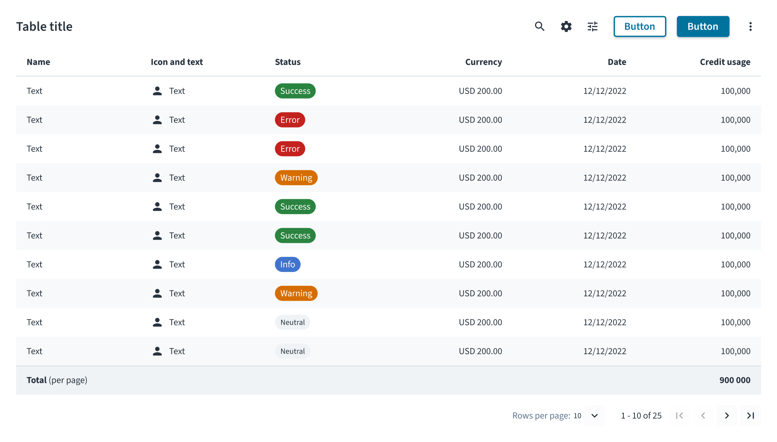The height and width of the screenshot is (442, 777).
Task: Click the filled blue Button
Action: point(703,26)
